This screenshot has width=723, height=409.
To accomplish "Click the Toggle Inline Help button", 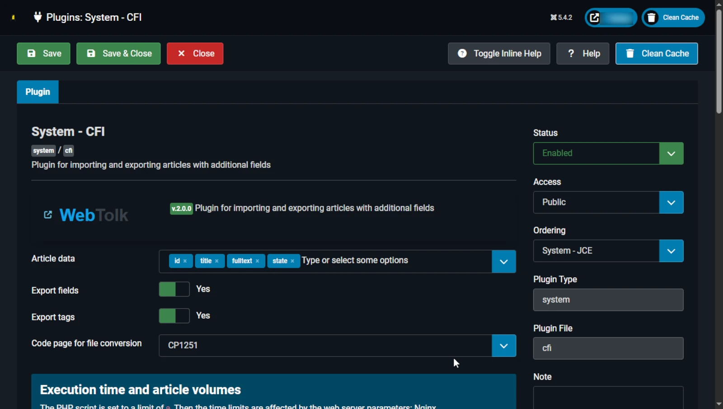I will (499, 54).
